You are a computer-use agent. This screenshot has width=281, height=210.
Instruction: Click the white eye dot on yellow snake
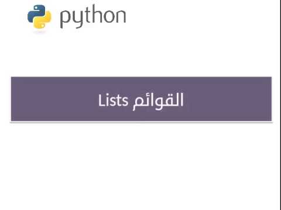click(43, 25)
